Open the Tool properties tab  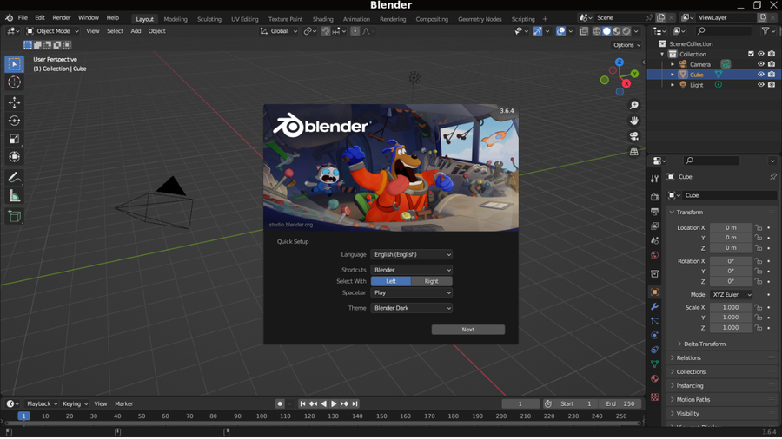655,179
